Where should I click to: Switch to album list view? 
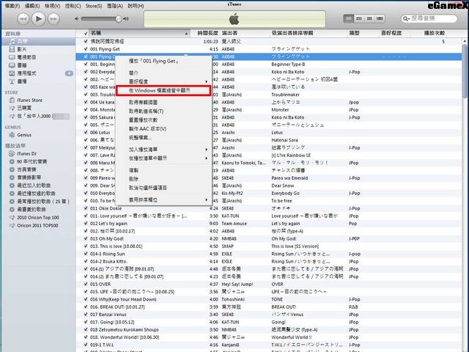tap(359, 18)
